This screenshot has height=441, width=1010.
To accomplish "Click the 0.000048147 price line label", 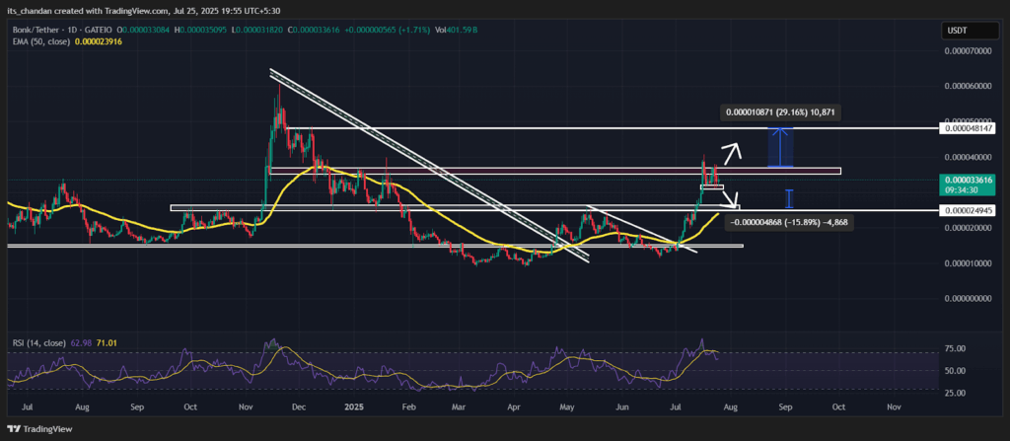I will pos(967,129).
